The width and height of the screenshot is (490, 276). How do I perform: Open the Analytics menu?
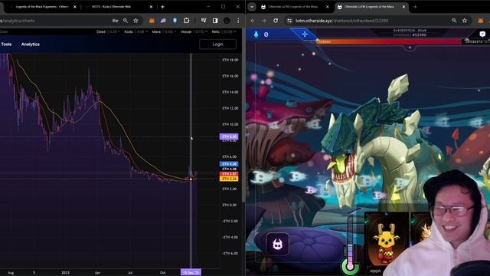pyautogui.click(x=31, y=44)
